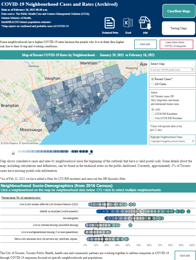This screenshot has height=260, width=196.
Task: Click the 50% axis label
Action: 139,245
